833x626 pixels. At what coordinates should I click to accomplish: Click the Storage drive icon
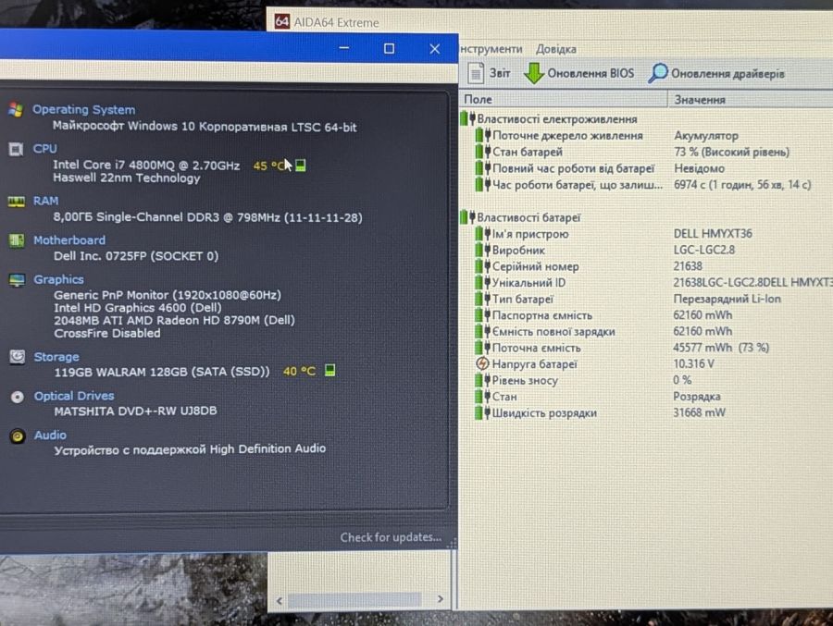click(17, 357)
